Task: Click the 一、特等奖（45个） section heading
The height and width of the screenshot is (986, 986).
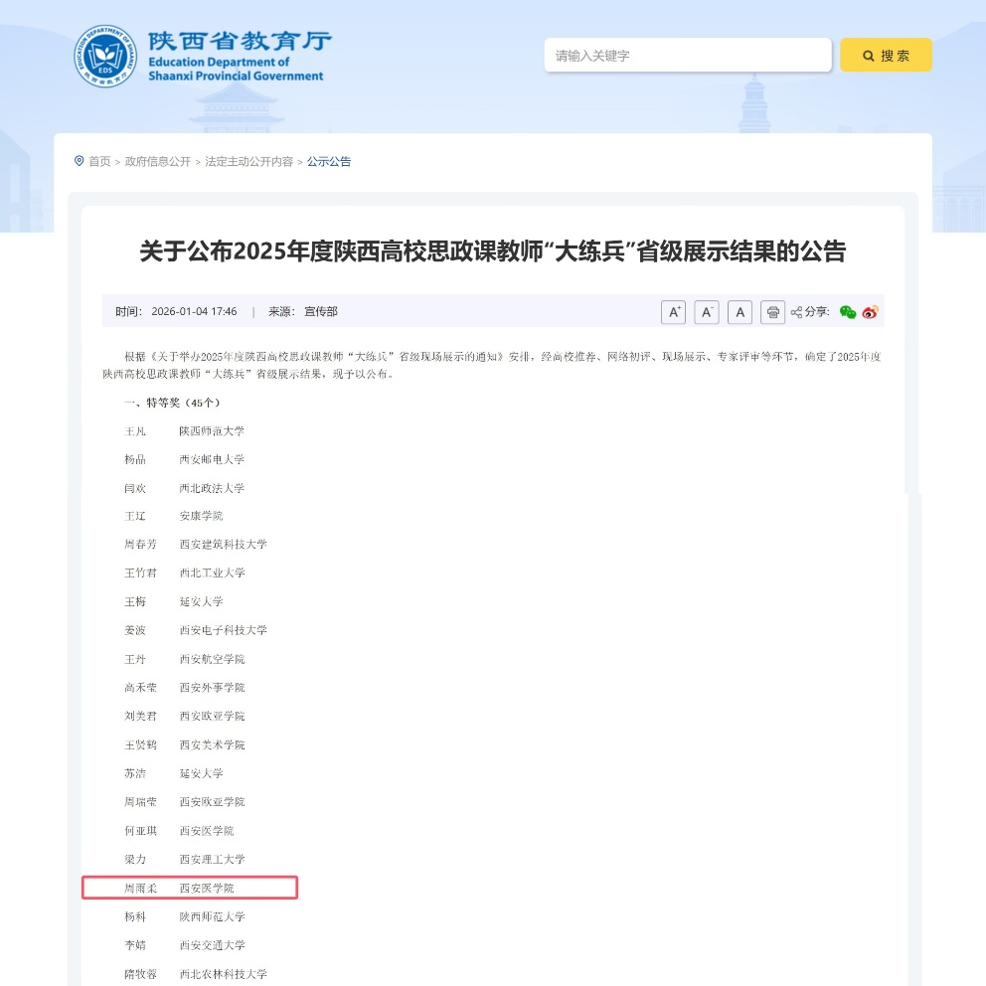Action: tap(171, 403)
